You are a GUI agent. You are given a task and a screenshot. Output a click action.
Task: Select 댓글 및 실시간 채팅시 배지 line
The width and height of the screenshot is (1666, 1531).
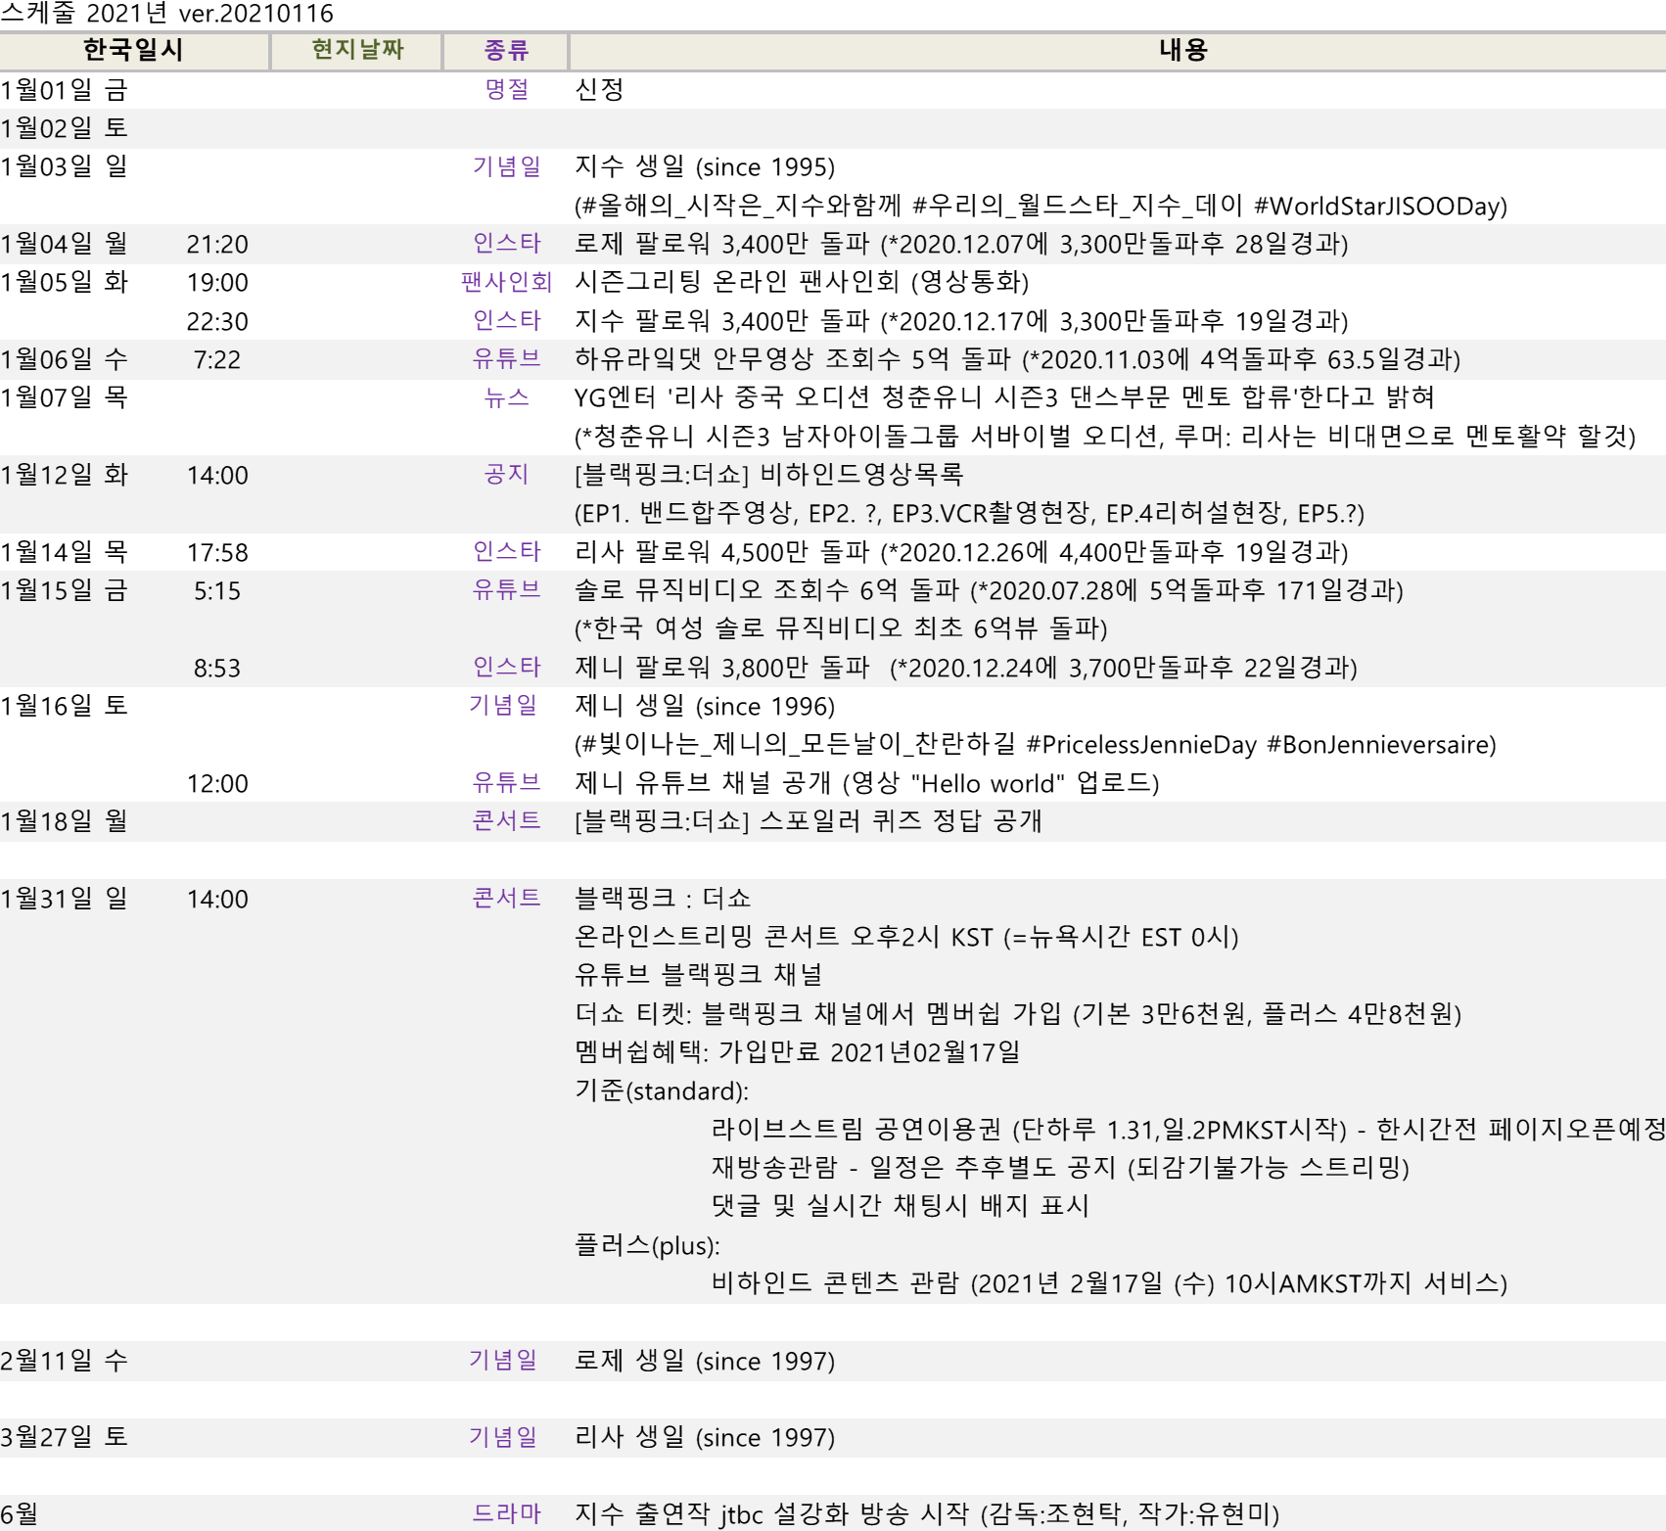[x=901, y=1206]
